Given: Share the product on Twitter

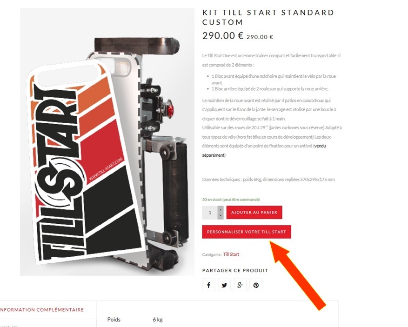Looking at the screenshot, I should click(224, 285).
